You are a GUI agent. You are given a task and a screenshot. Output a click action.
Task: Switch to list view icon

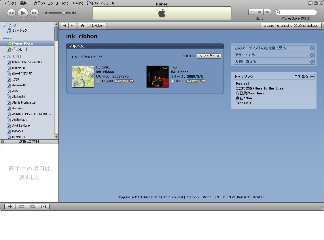coord(252,12)
